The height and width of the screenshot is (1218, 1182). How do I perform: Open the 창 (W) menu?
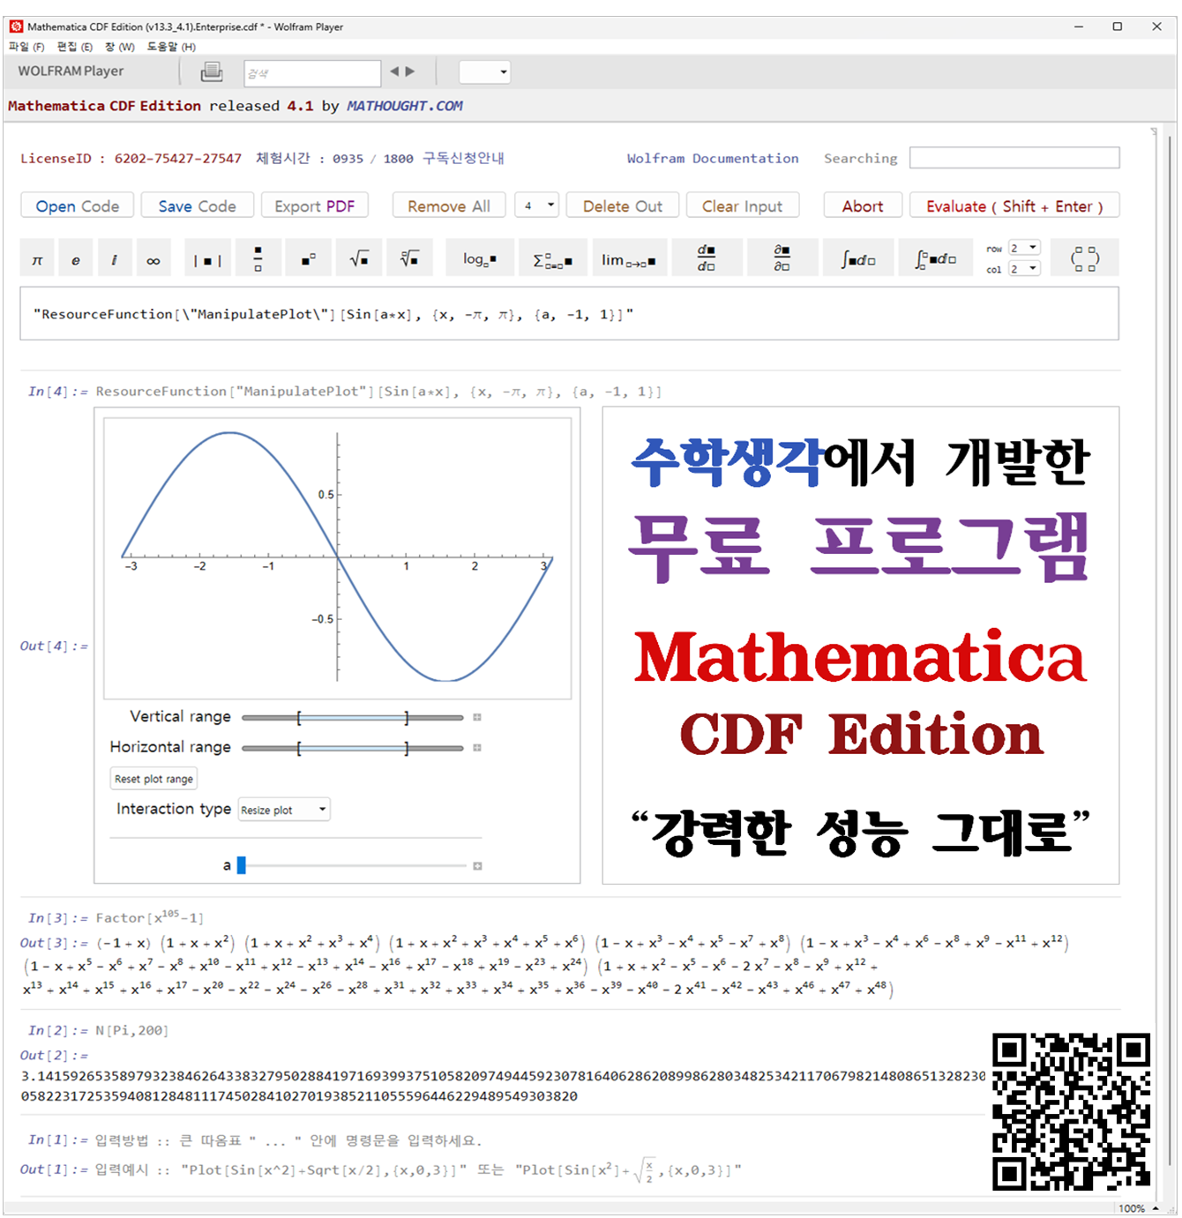click(x=119, y=47)
